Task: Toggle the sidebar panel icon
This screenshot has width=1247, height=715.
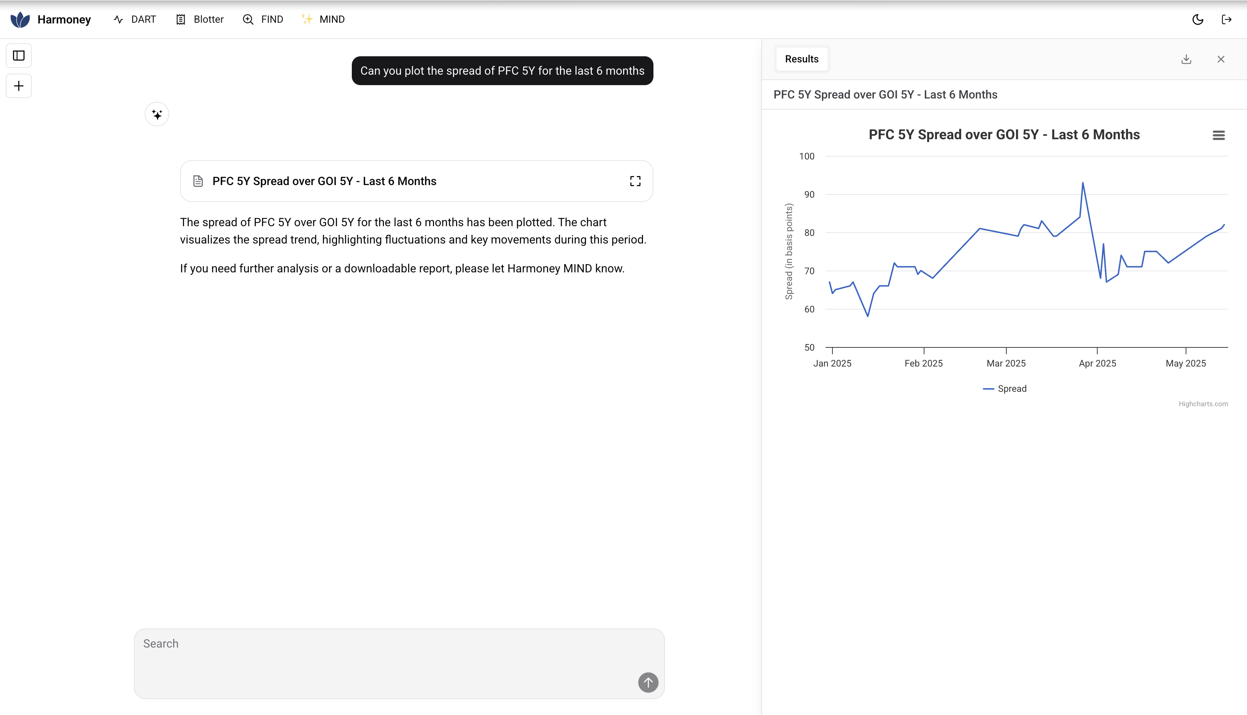Action: tap(19, 56)
